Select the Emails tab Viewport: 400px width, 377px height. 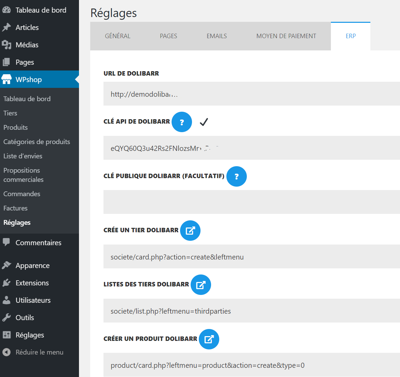tap(217, 36)
